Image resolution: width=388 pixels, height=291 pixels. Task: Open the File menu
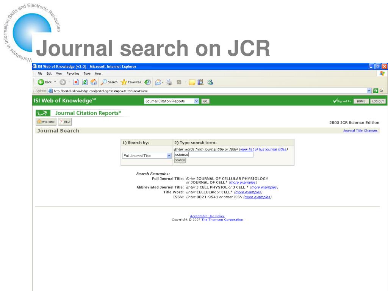(x=40, y=74)
